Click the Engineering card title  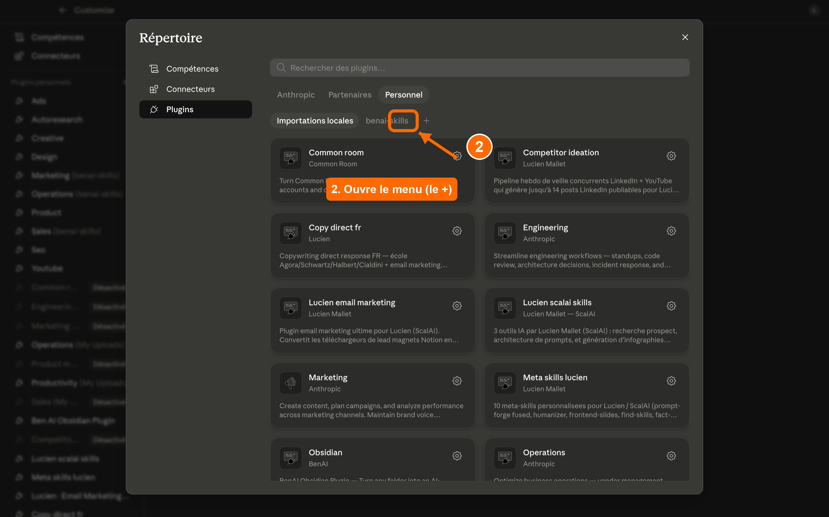coord(546,227)
